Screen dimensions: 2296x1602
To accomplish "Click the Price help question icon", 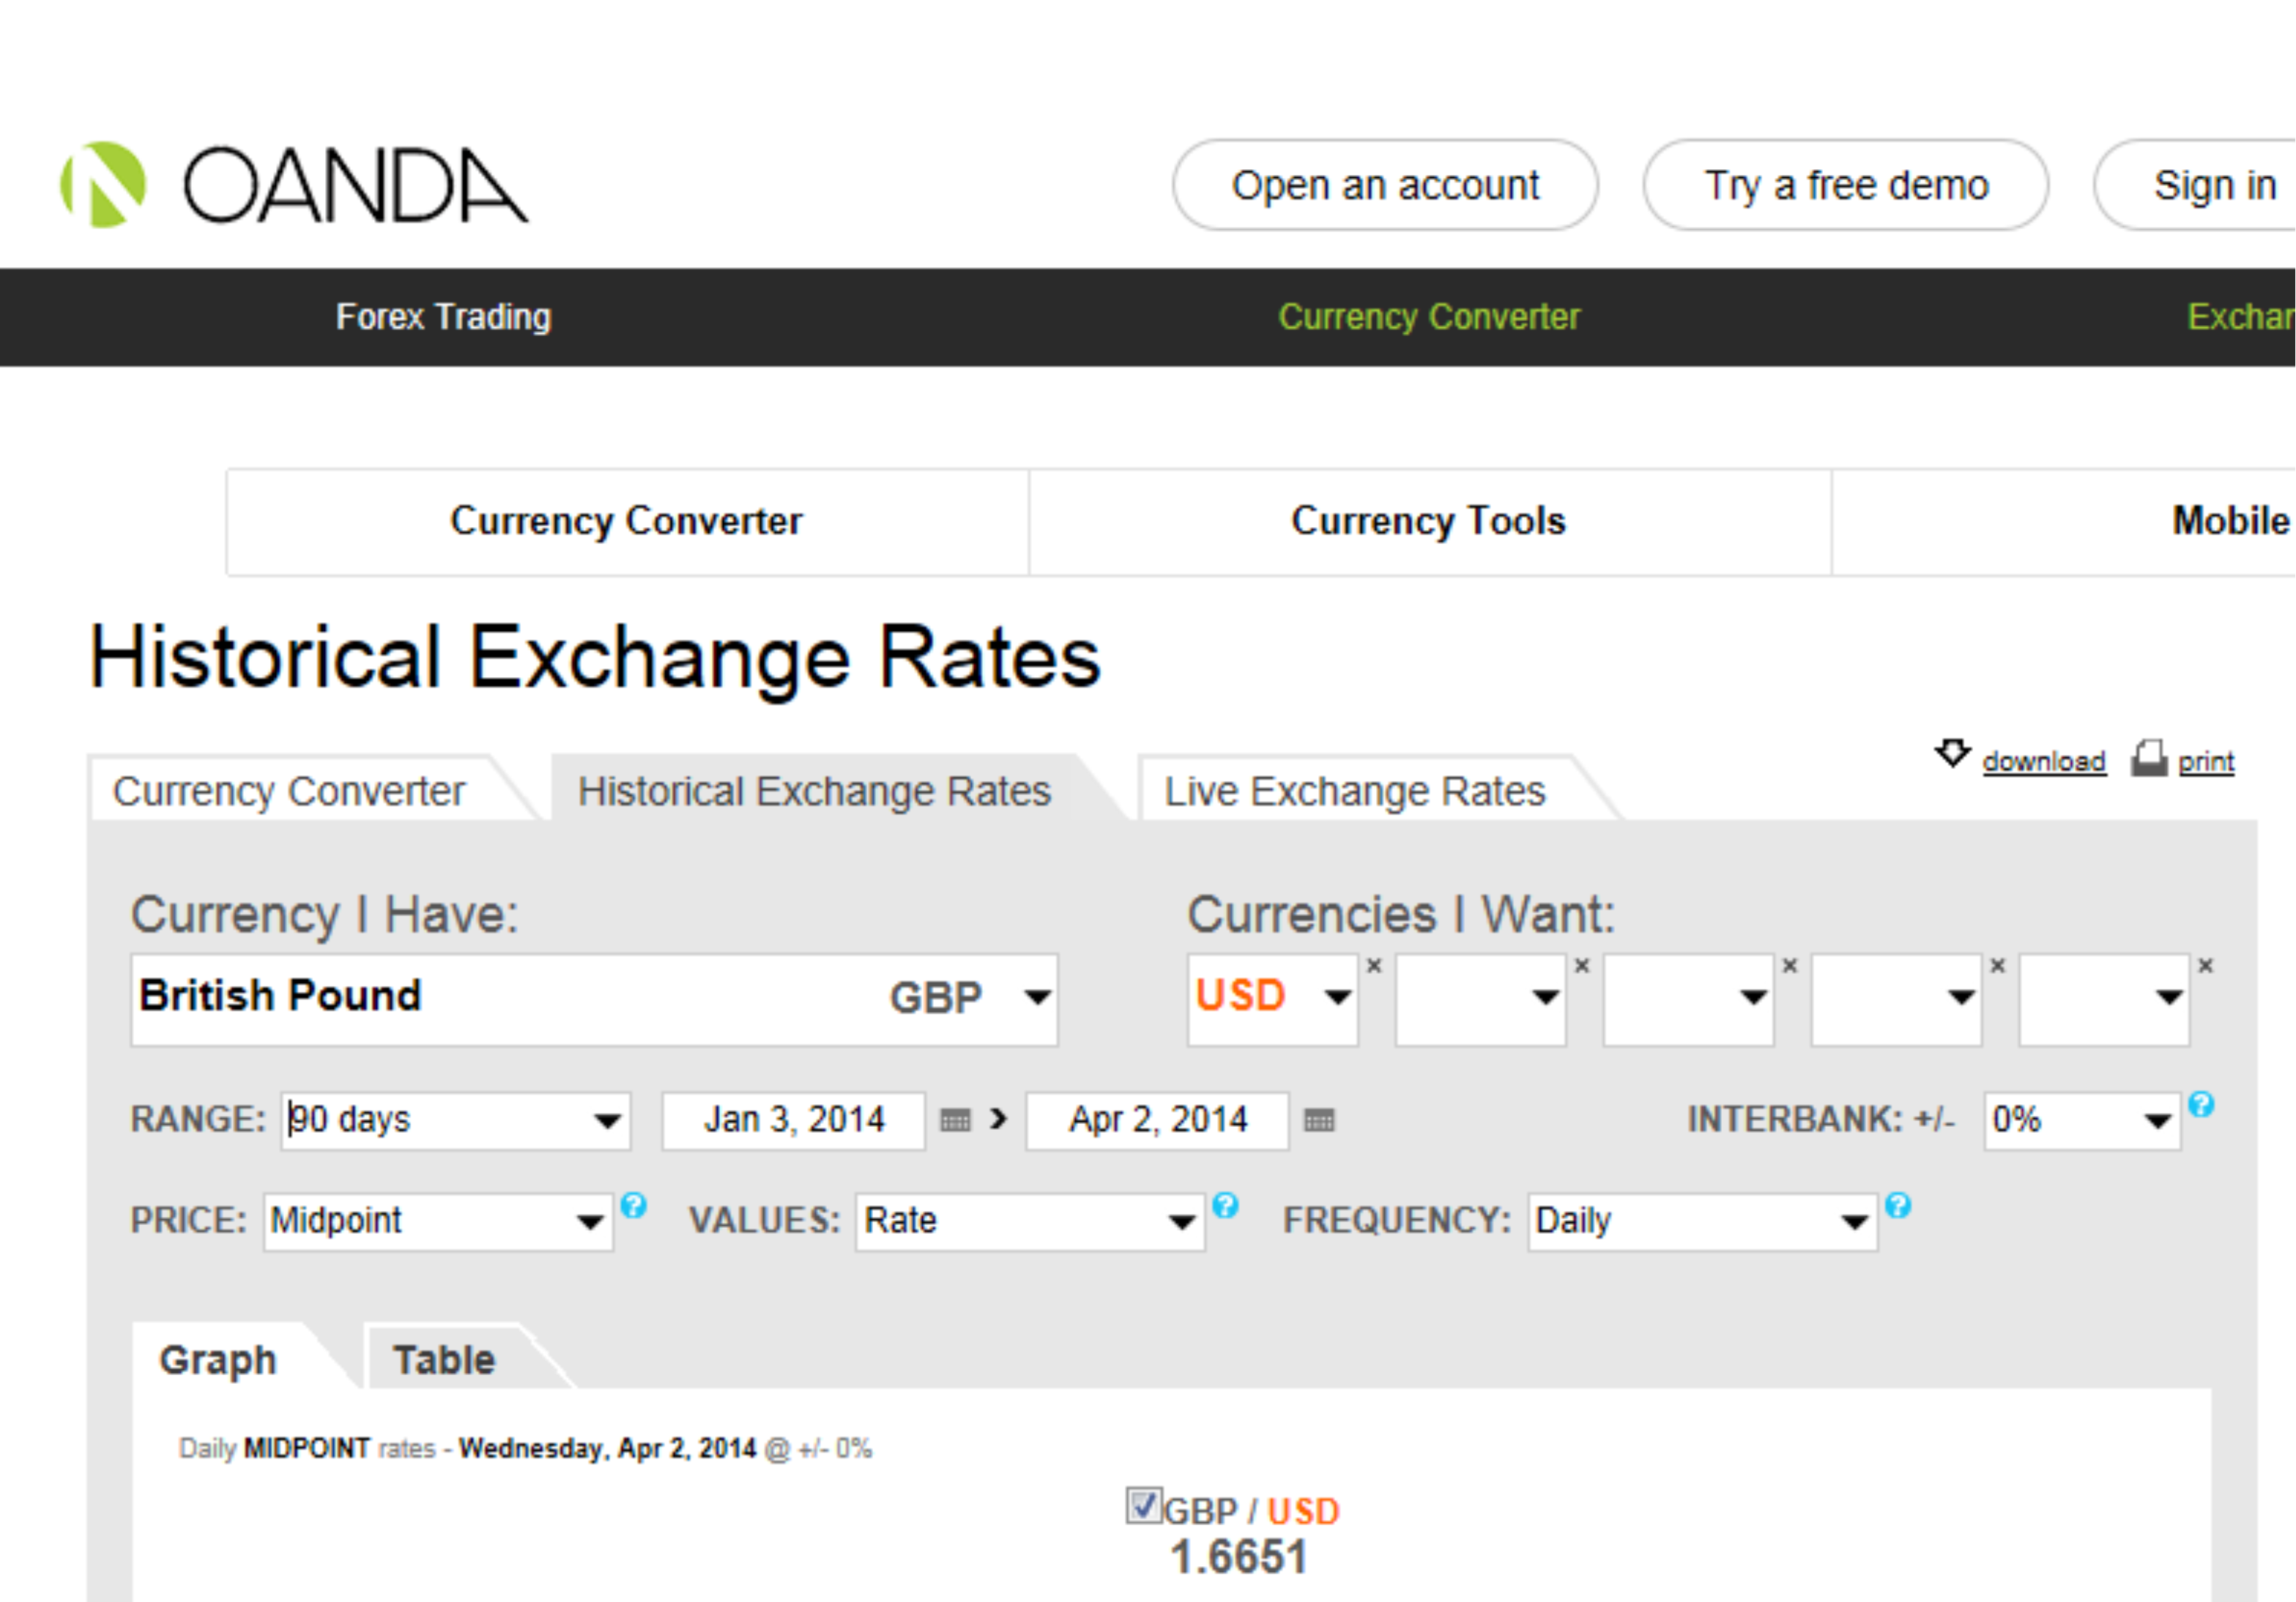I will [633, 1205].
